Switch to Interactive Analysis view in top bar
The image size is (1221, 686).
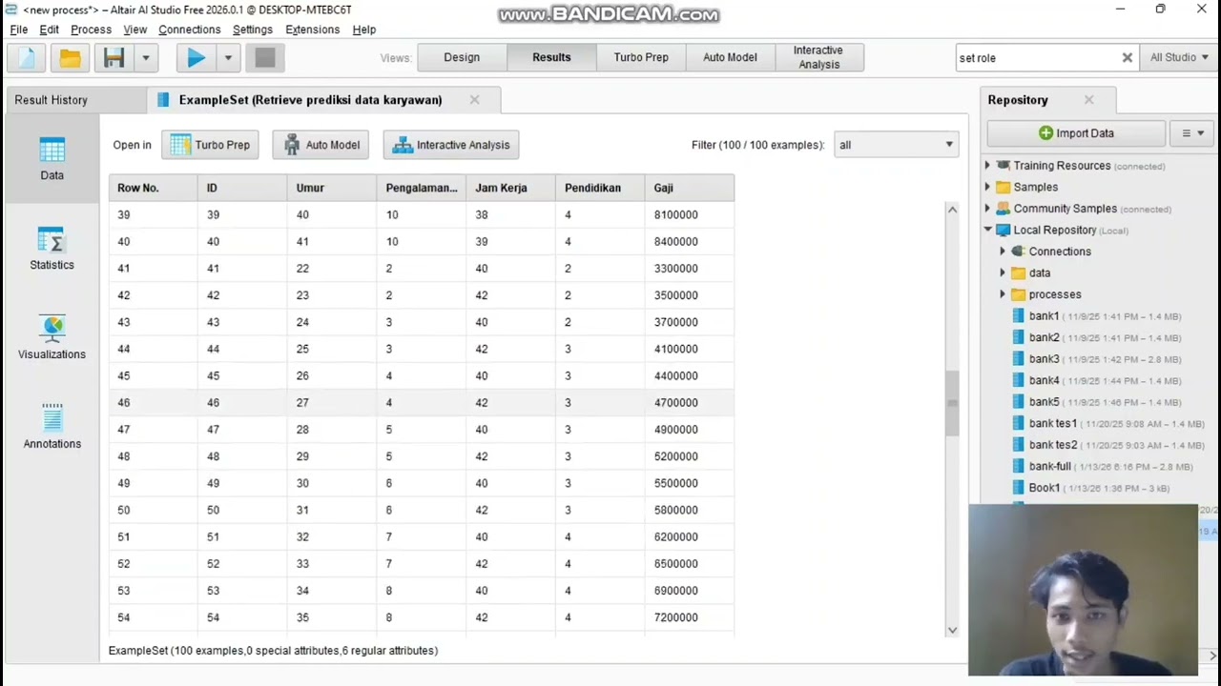(818, 57)
